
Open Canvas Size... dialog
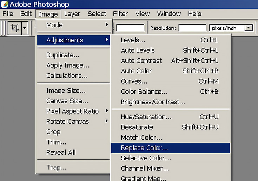click(73, 101)
